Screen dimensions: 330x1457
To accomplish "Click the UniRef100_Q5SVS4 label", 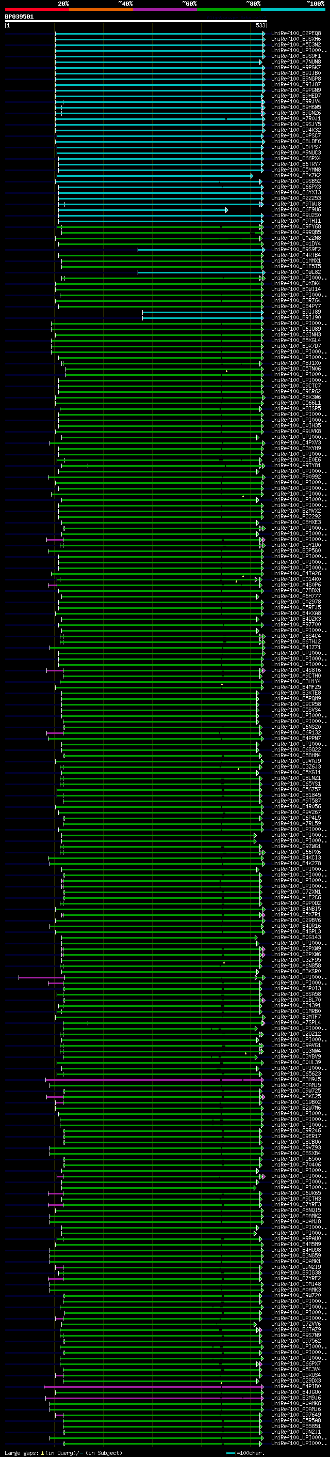I will (296, 710).
